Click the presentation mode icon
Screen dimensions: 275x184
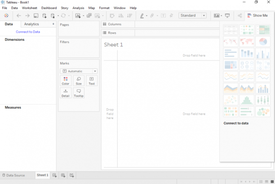[x=227, y=16]
